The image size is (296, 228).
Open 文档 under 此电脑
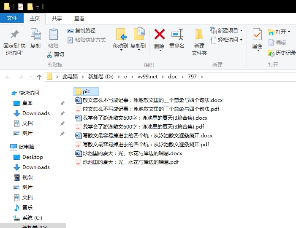tap(23, 198)
